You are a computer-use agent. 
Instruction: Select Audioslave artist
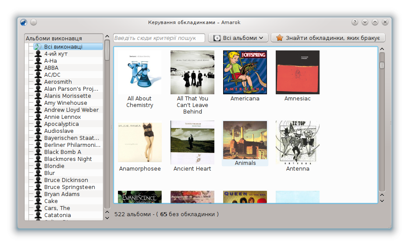(59, 131)
